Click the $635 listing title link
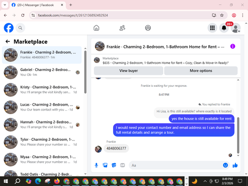 (166, 63)
